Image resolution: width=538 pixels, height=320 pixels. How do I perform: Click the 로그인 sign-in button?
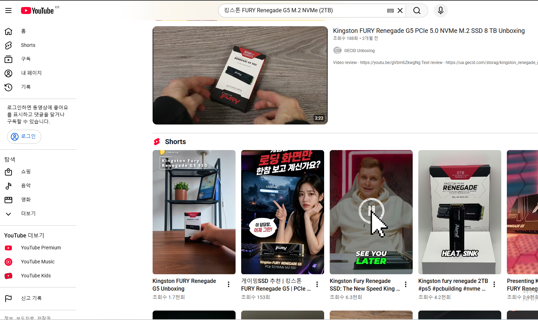point(24,136)
